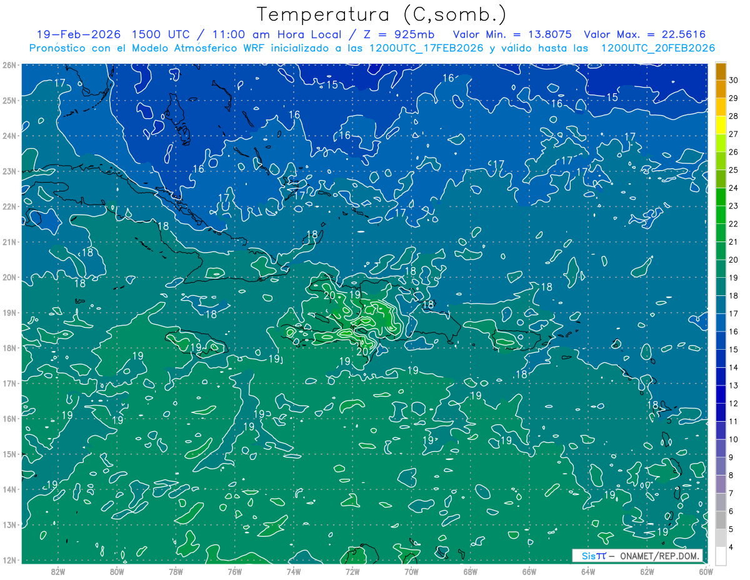Click the "26N" latitude axis label
Screen dimensions: 750x580
point(9,65)
